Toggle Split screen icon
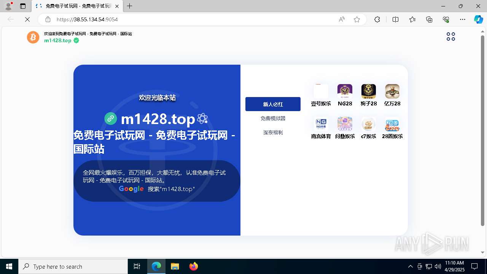This screenshot has height=274, width=487. [x=395, y=19]
